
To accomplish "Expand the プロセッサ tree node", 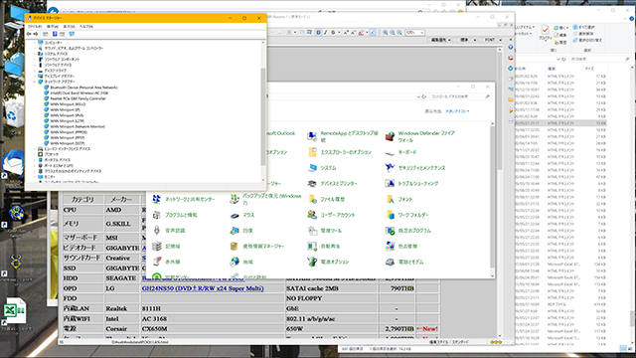I will (x=36, y=155).
